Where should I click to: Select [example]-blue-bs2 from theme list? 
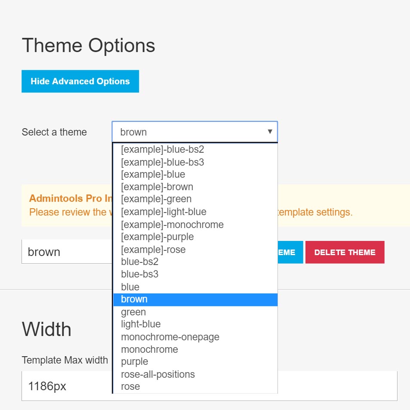[x=195, y=150]
